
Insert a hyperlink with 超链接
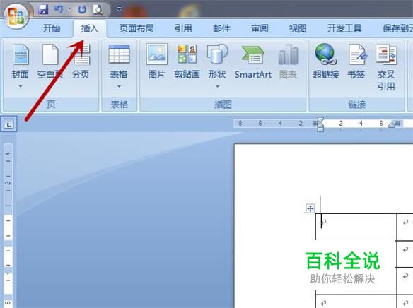(x=326, y=61)
